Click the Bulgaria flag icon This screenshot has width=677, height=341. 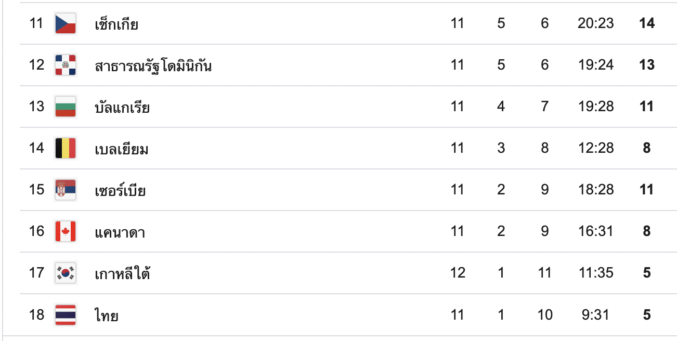[x=66, y=107]
